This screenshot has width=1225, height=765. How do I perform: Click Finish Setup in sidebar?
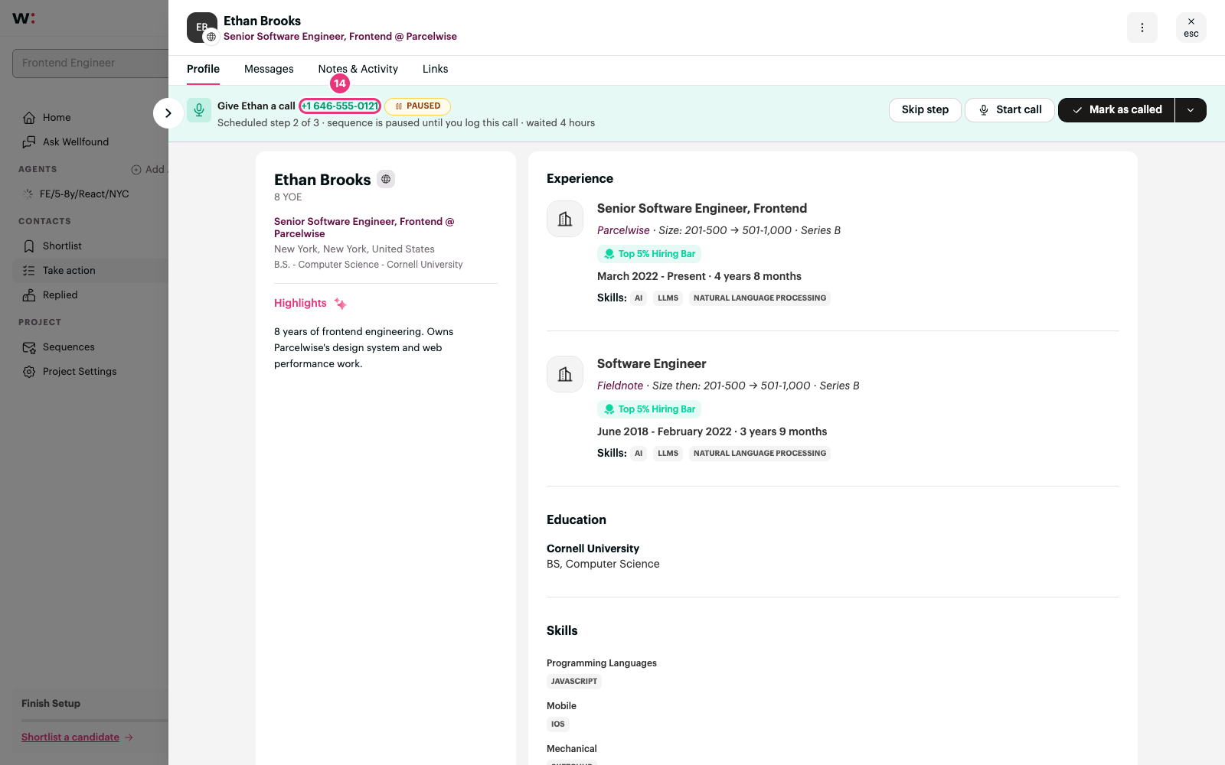51,704
